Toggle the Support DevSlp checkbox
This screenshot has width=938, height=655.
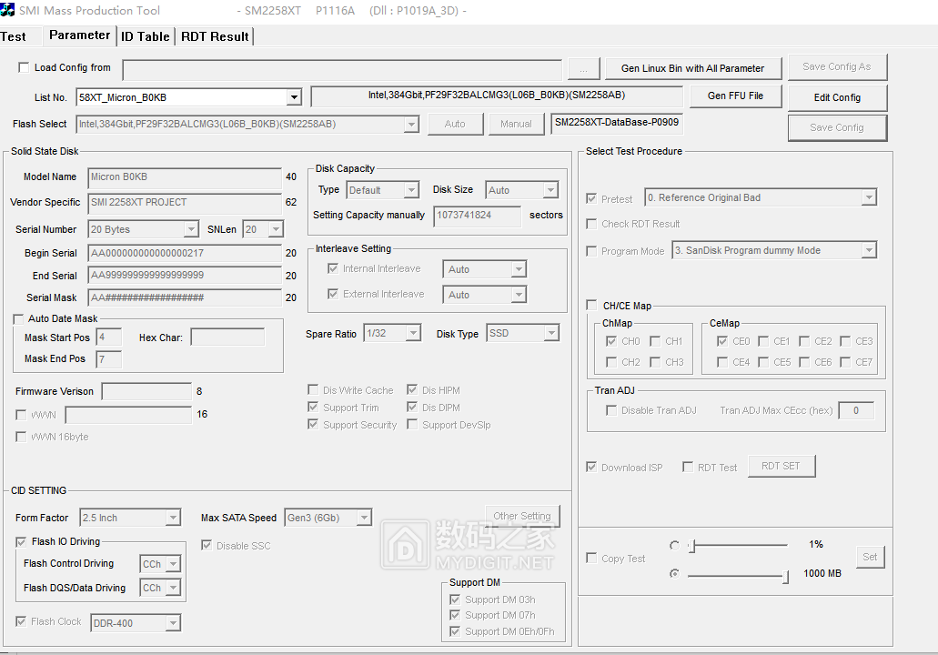coord(412,425)
